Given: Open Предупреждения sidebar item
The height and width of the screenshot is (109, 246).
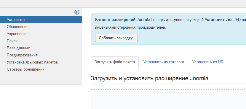Looking at the screenshot, I should pos(22,55).
